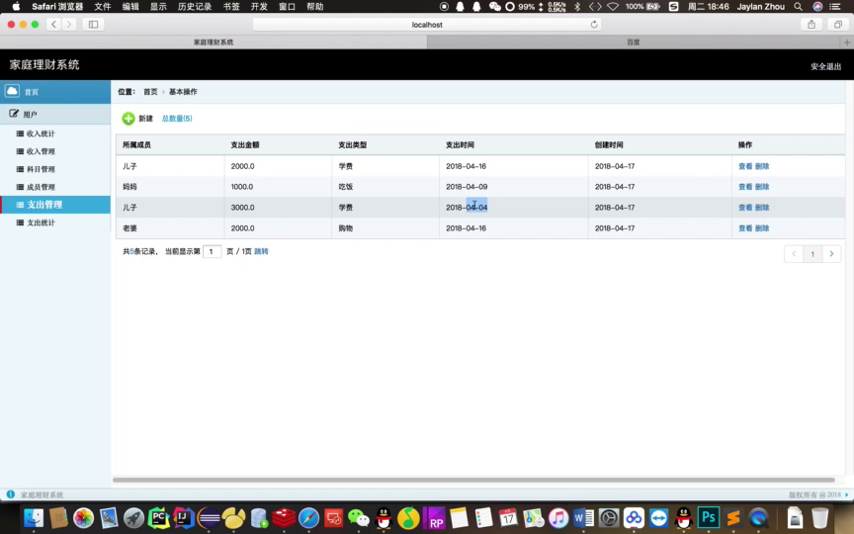Screen dimensions: 854x534
Task: Click 首页 in the breadcrumb
Action: [x=150, y=92]
